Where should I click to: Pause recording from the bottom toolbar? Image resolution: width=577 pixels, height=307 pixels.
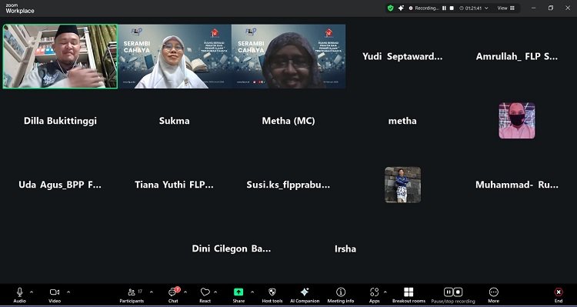(449, 292)
